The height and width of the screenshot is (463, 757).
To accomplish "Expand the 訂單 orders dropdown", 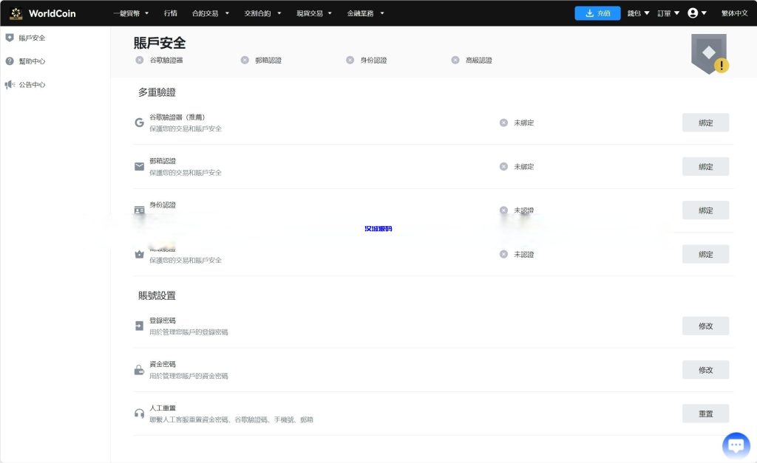I will pos(665,13).
